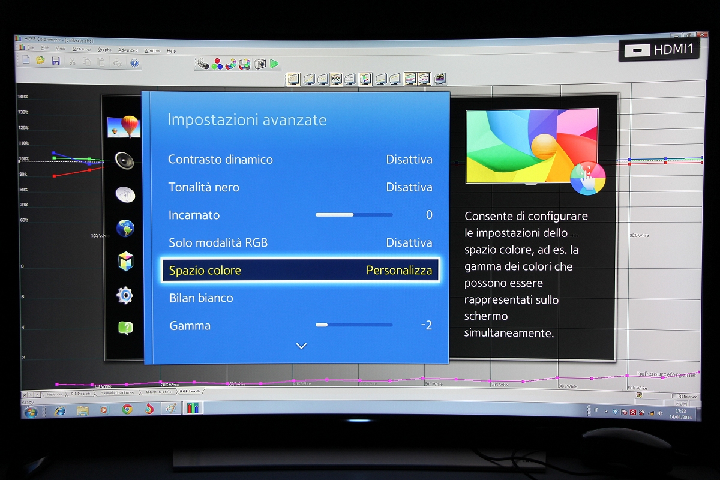Adjust the Gamma slider
Screen dimensions: 720x480
354,325
